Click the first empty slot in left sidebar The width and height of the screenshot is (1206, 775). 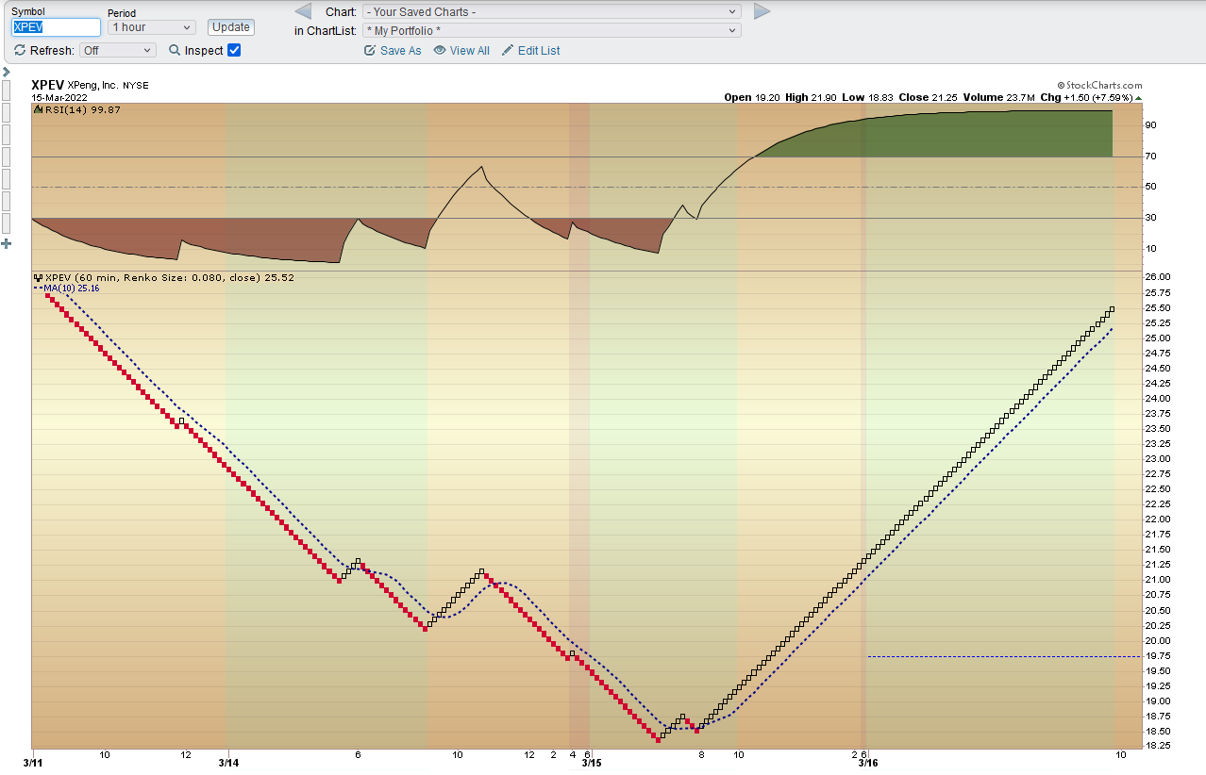point(7,91)
